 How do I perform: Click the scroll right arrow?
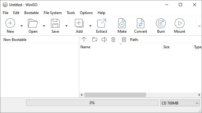point(199,95)
